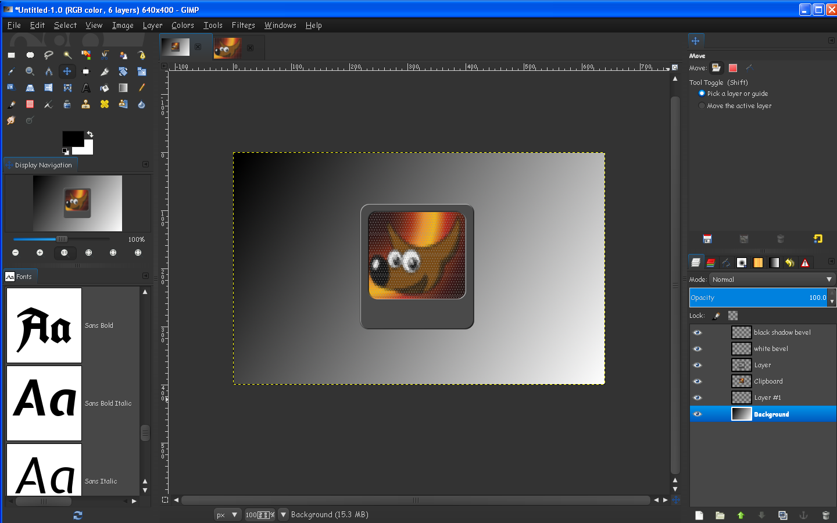This screenshot has height=523, width=837.
Task: Hide the Clipboard layer
Action: 697,381
